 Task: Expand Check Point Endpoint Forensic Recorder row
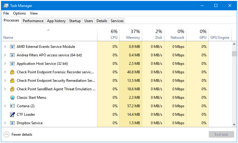pos(5,72)
